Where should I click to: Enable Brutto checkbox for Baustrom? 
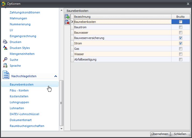pos(180,27)
